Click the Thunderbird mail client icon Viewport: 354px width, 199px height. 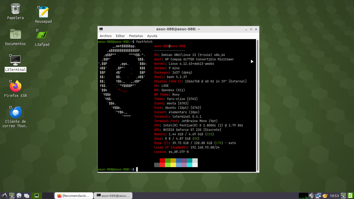16,112
